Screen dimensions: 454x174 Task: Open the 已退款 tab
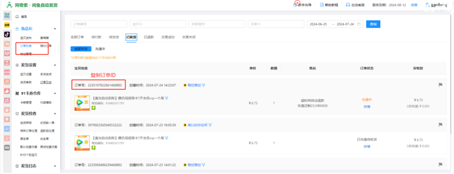coord(149,37)
